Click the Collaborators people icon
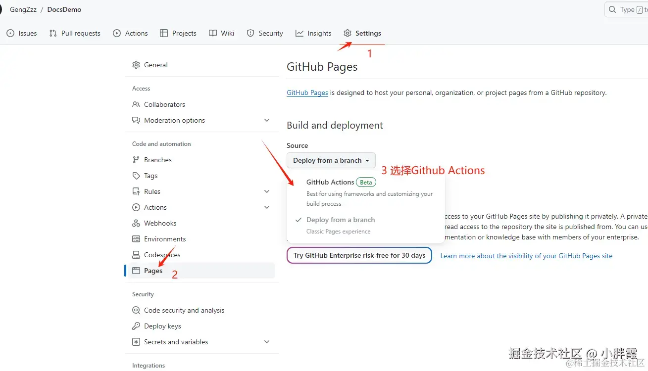Screen dimensions: 648x371 click(136, 104)
